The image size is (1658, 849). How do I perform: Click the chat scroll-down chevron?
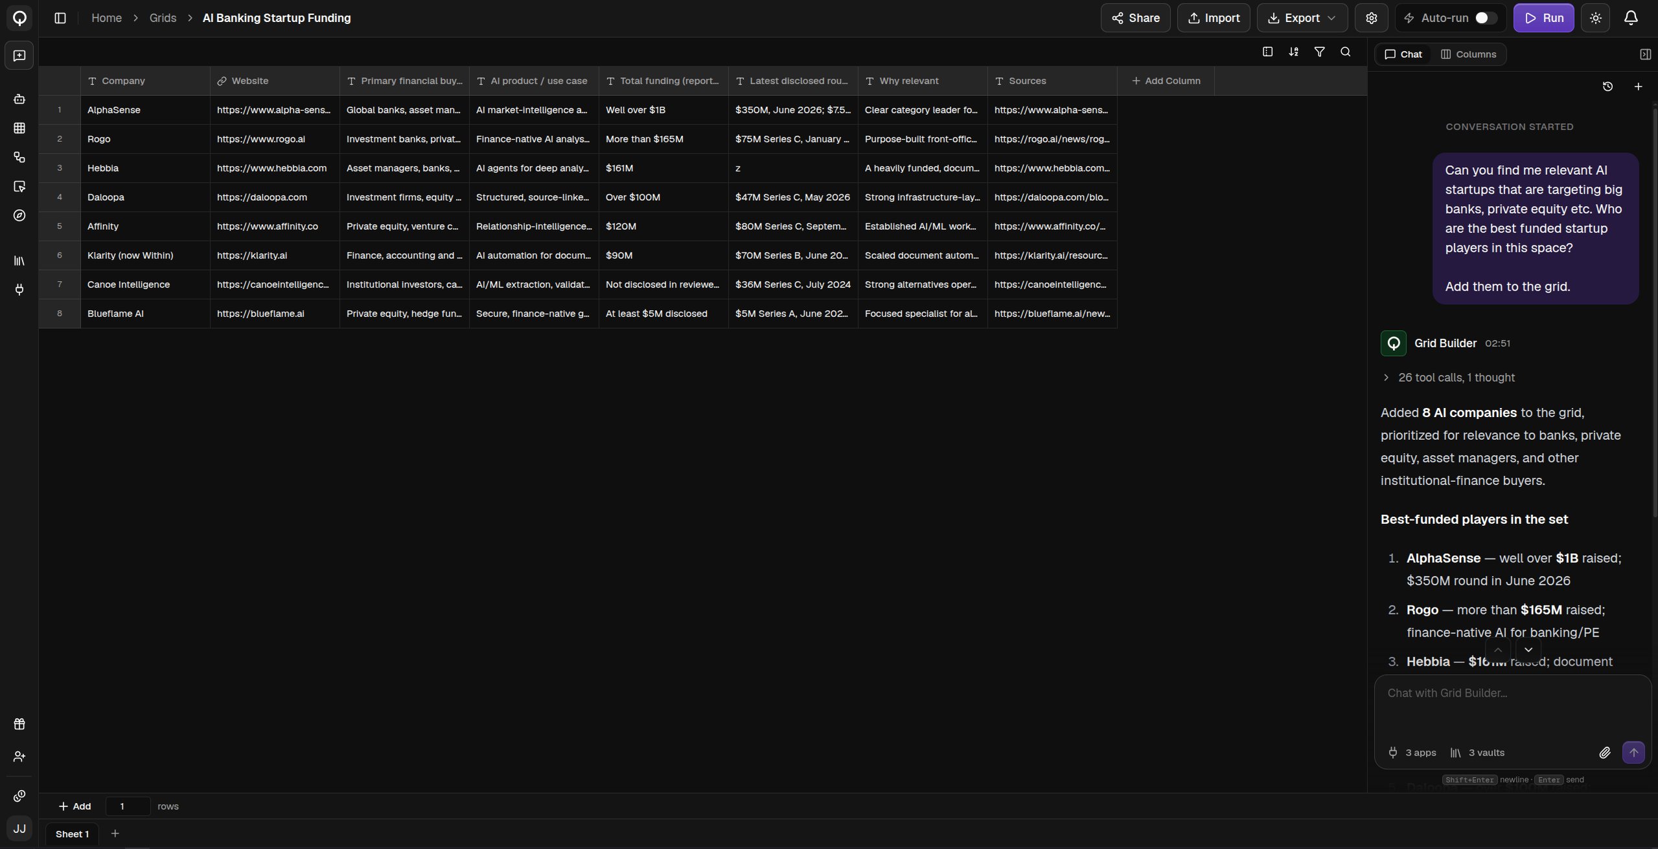pos(1528,650)
